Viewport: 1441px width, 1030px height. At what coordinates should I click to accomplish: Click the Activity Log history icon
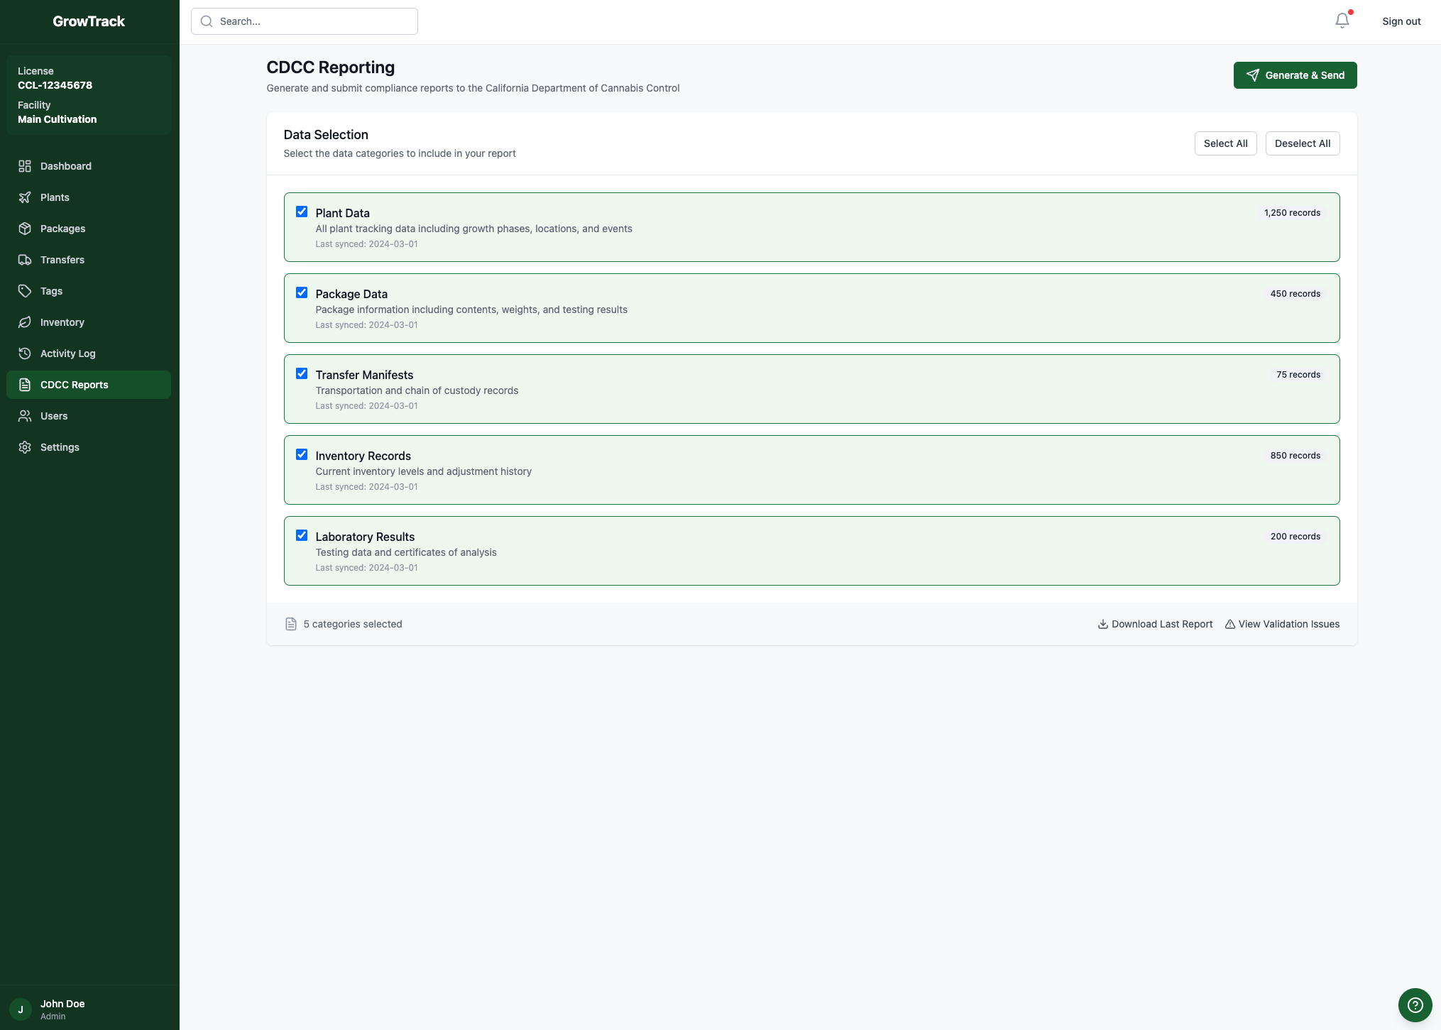(25, 354)
